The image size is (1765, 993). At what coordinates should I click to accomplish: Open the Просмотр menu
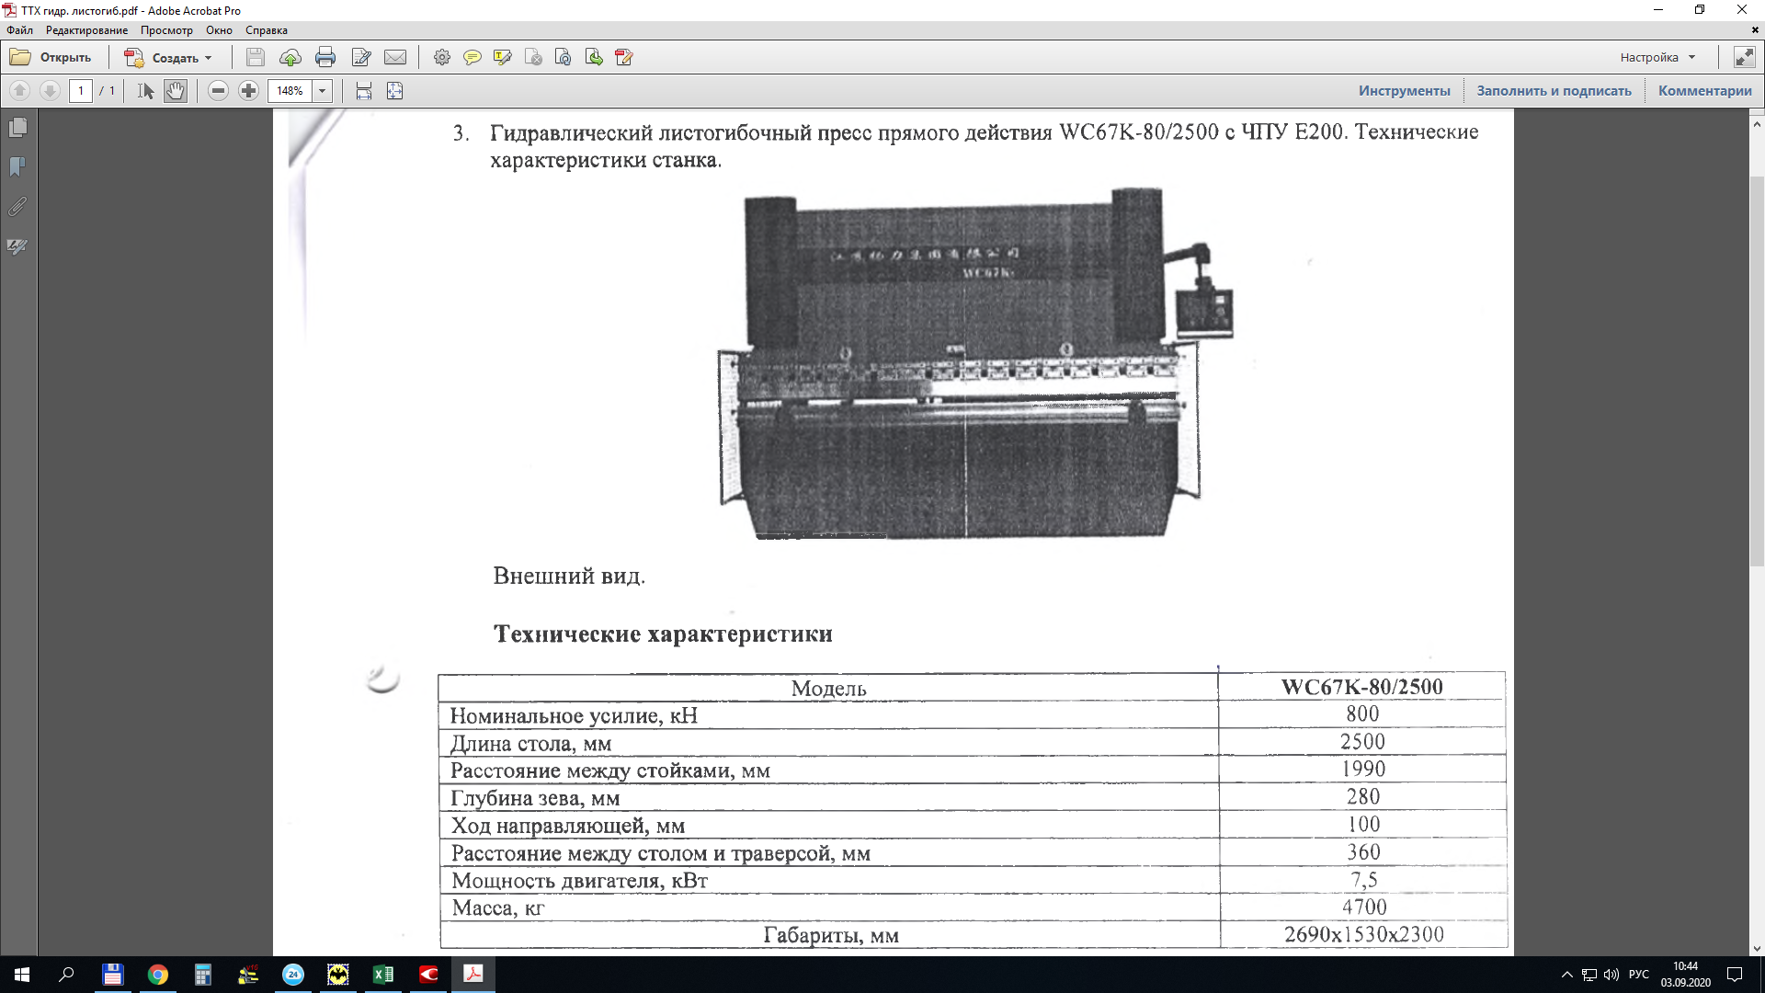(166, 30)
